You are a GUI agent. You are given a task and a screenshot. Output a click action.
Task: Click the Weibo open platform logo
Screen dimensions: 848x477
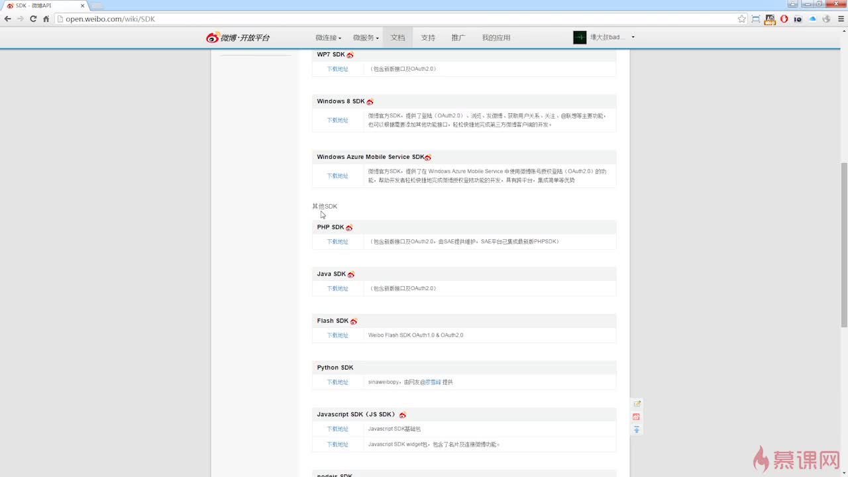(238, 38)
